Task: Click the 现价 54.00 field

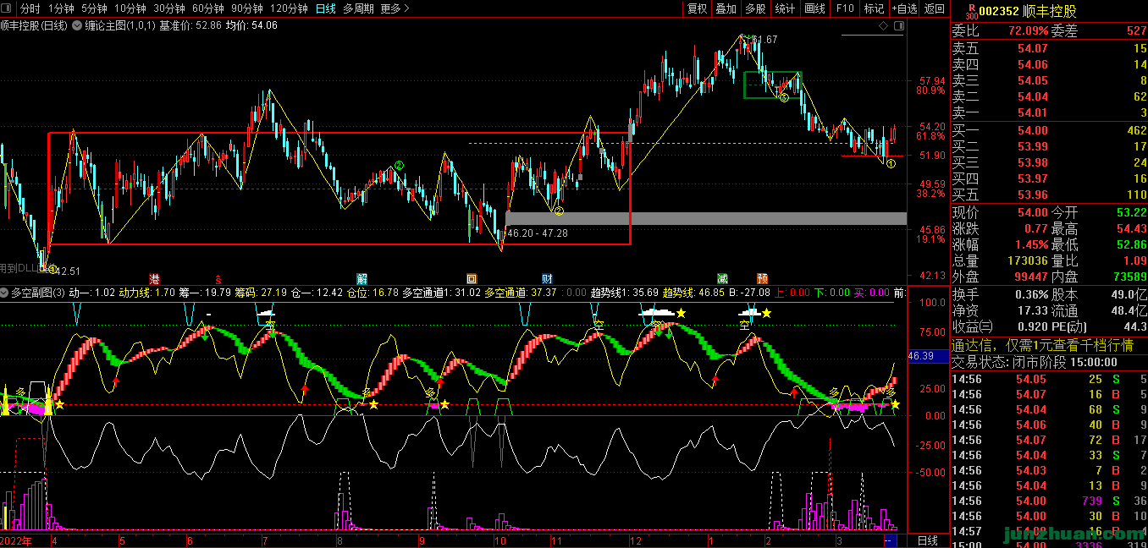Action: coord(1001,212)
